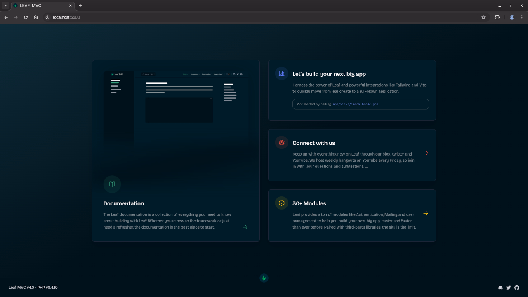The width and height of the screenshot is (528, 297).
Task: Click the Connect with us description text
Action: (354, 160)
